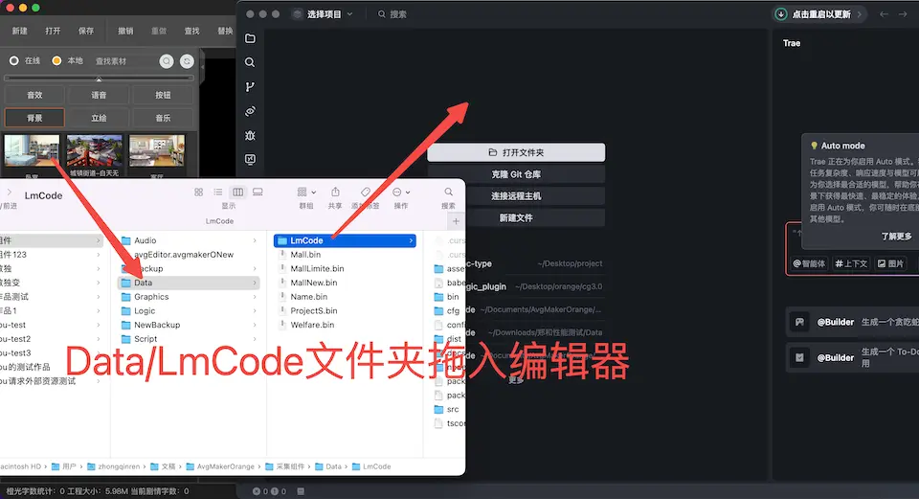Click AvgMakerOrange in Finder path bar
Image resolution: width=919 pixels, height=499 pixels.
220,466
